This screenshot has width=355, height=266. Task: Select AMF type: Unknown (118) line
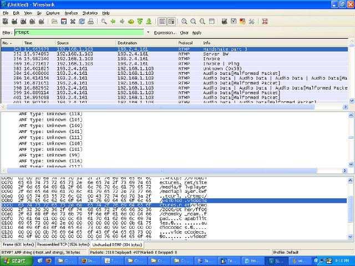(50, 114)
